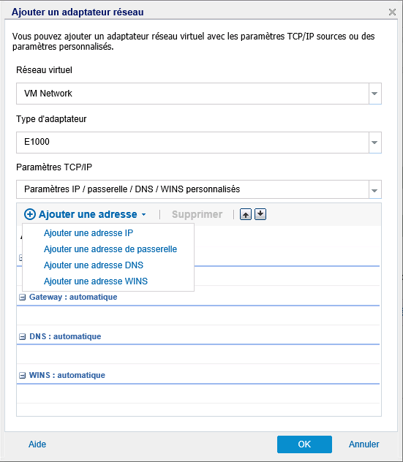
Task: Close the Ajouter un adaptateur réseau dialog
Action: (392, 12)
